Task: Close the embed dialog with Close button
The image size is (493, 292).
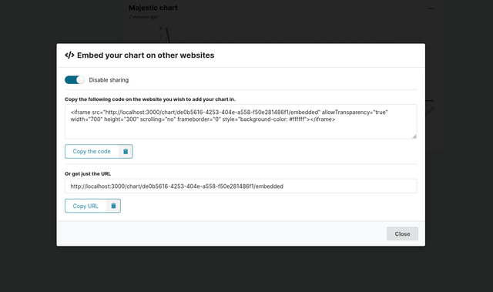Action: 402,234
